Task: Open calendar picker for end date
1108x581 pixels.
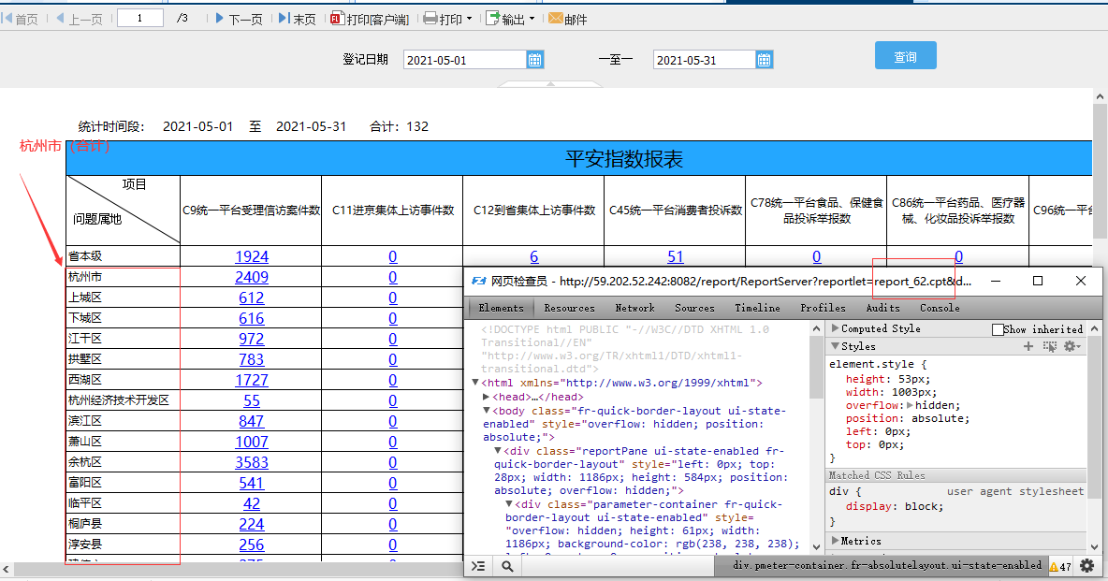Action: pyautogui.click(x=764, y=60)
